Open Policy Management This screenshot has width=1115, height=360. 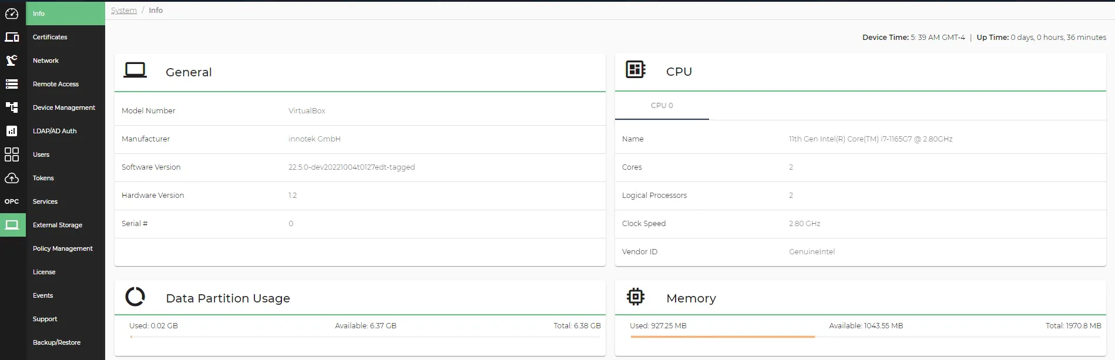tap(65, 248)
